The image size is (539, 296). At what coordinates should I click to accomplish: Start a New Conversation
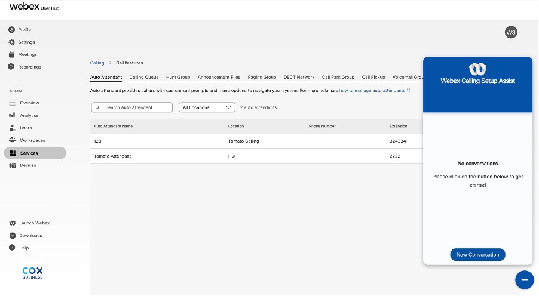tap(477, 255)
